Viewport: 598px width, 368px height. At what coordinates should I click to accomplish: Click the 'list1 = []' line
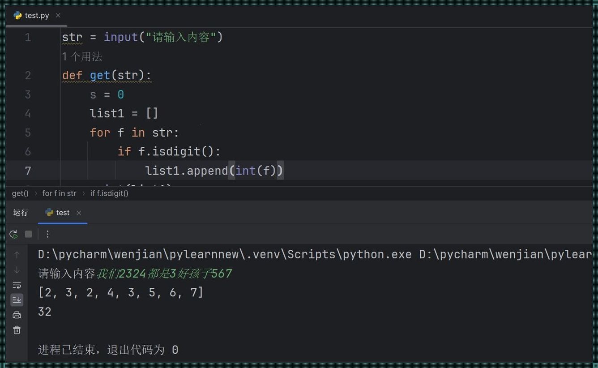[124, 113]
